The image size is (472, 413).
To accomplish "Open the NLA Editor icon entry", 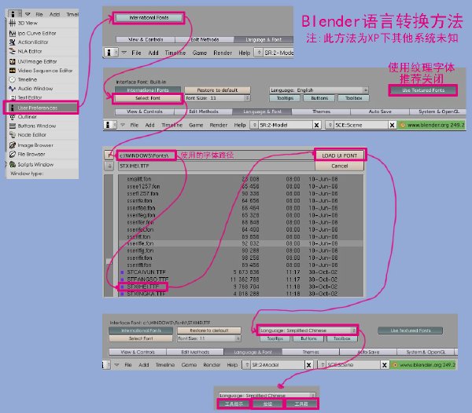I will coord(13,51).
